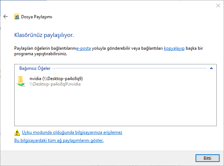Click the yellow warning triangle icon
224x166 pixels.
[17, 133]
